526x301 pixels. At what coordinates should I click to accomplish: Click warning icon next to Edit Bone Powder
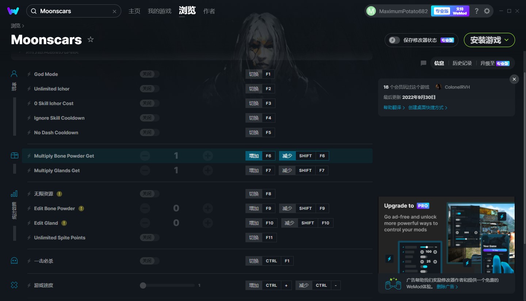[81, 208]
